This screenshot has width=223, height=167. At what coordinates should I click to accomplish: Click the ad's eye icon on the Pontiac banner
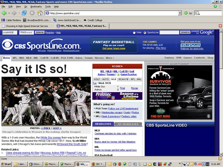click(x=209, y=116)
